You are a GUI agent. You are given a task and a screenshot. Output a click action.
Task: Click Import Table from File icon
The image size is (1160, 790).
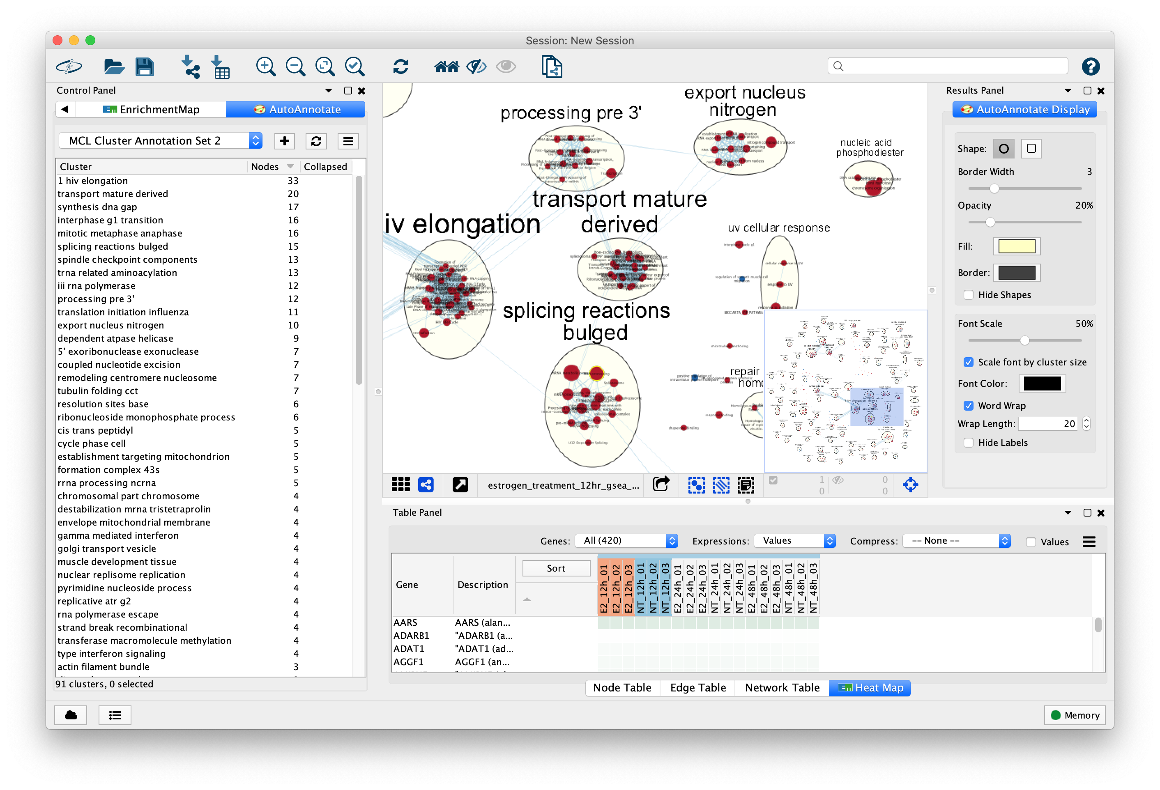tap(220, 67)
